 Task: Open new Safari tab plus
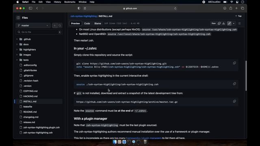click(x=236, y=8)
